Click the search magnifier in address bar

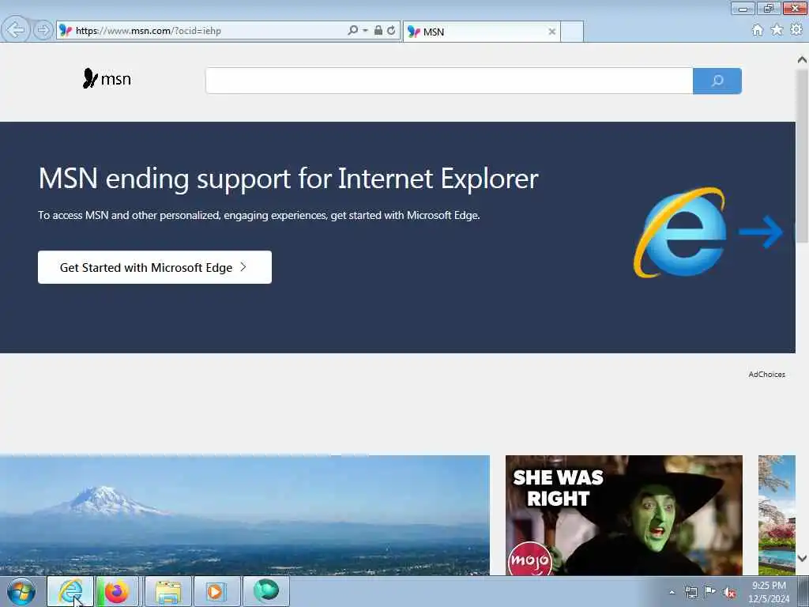tap(352, 31)
